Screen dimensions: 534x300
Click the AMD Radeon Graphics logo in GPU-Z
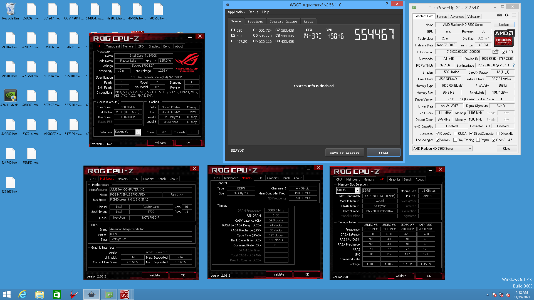click(504, 38)
